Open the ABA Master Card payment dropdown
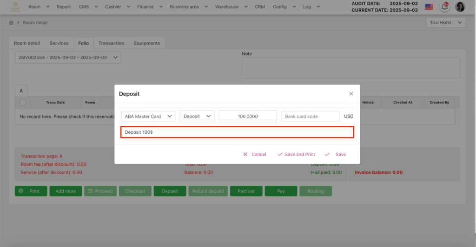 click(148, 117)
